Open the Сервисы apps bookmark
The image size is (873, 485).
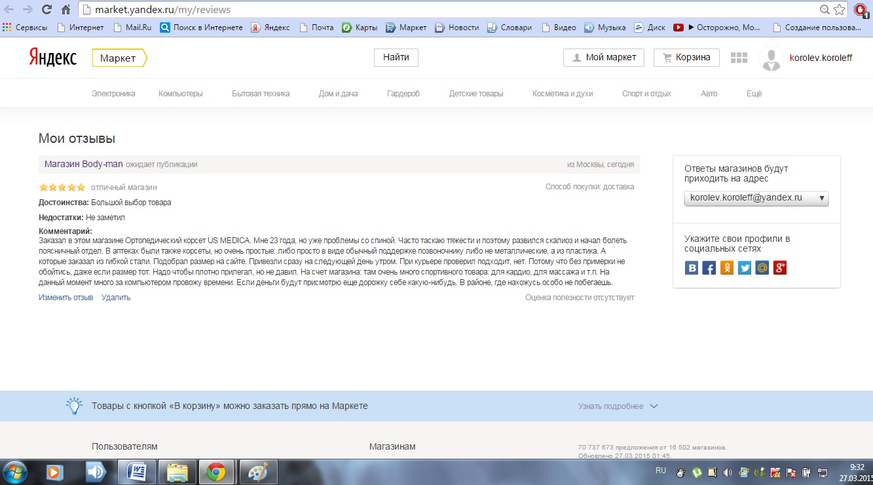coord(25,28)
